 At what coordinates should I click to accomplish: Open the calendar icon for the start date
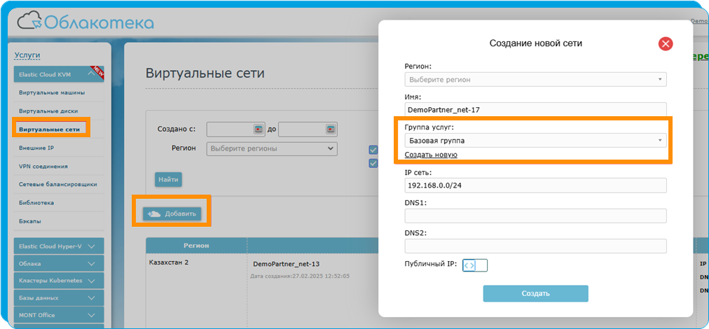pyautogui.click(x=258, y=129)
